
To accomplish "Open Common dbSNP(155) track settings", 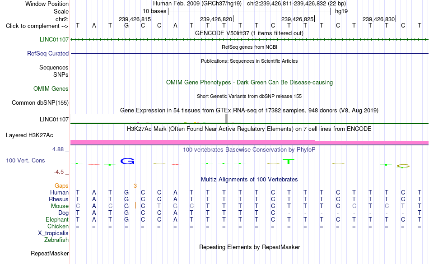I will (x=40, y=102).
